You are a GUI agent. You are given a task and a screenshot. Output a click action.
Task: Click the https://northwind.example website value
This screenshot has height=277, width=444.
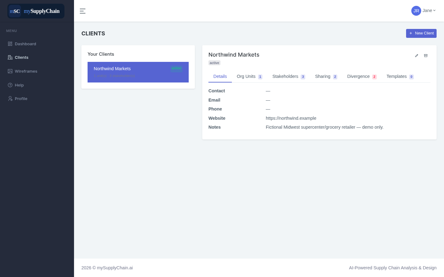[x=291, y=118]
